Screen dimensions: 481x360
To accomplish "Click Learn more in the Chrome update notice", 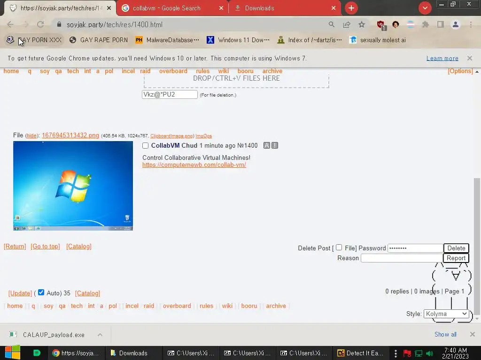I will [x=442, y=58].
